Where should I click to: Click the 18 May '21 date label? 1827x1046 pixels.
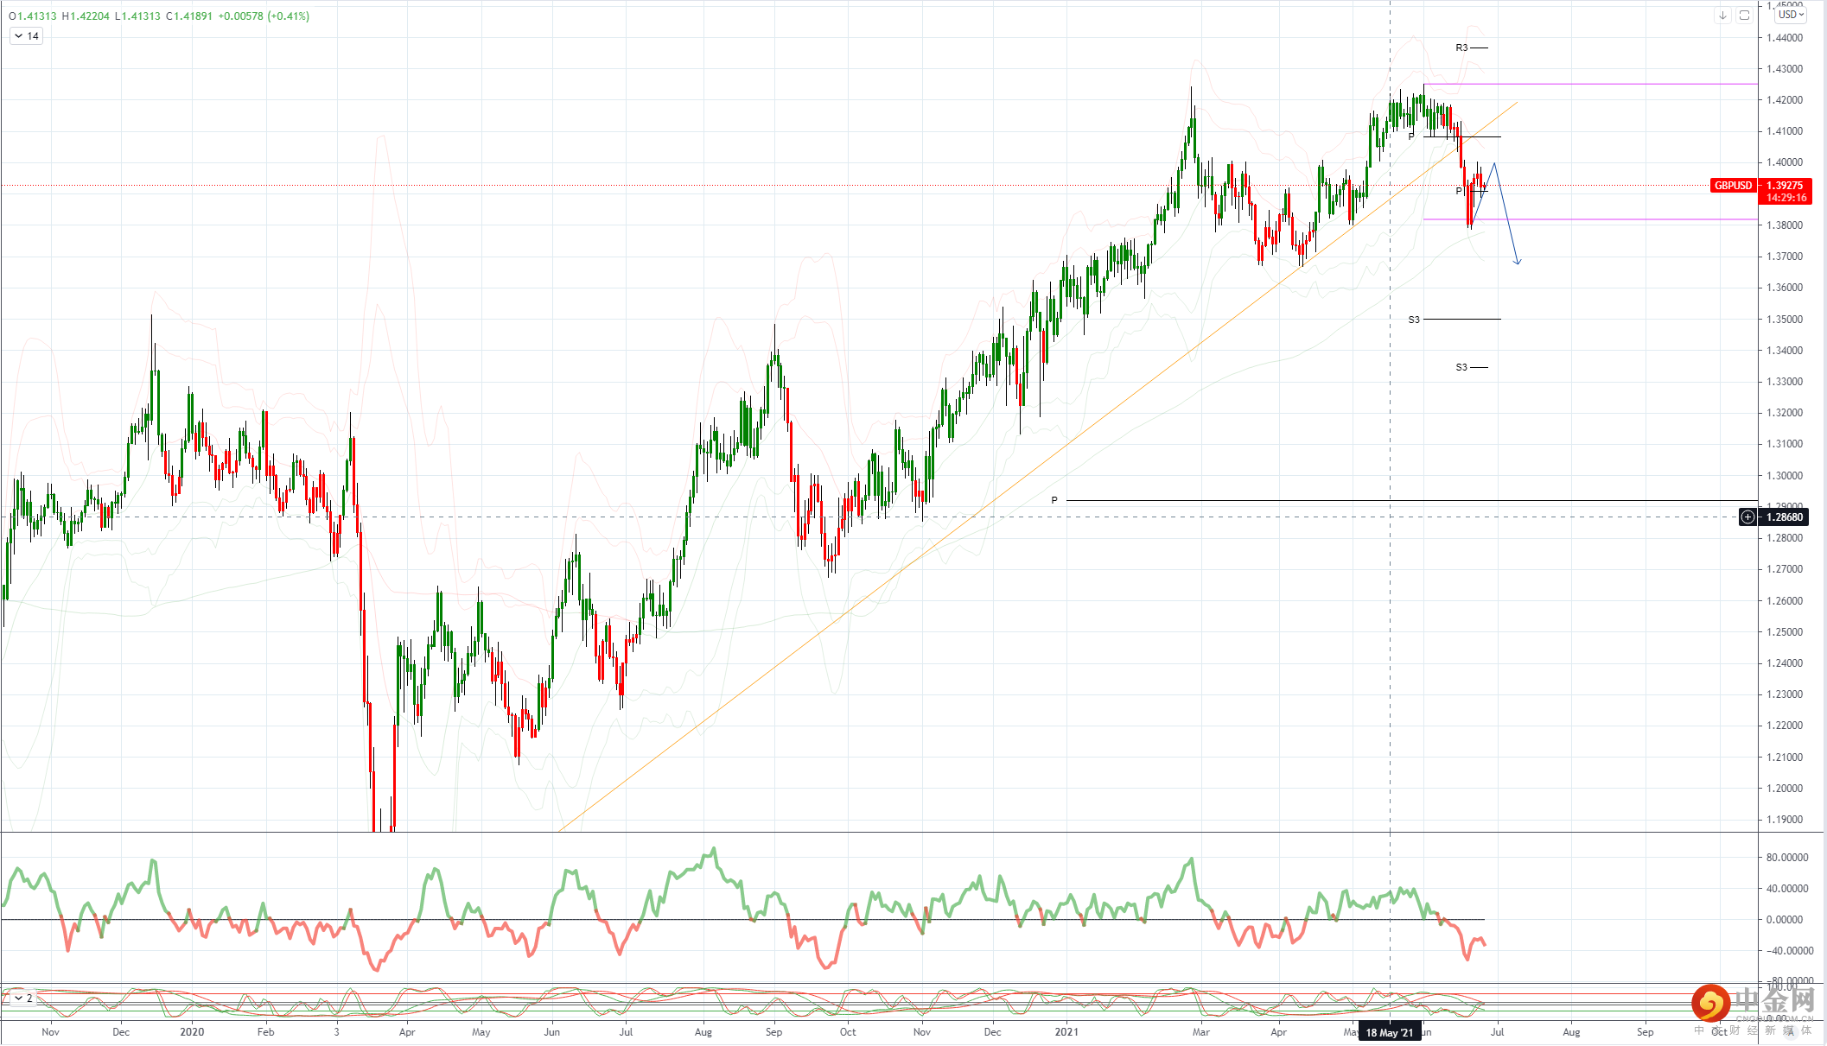1389,1032
